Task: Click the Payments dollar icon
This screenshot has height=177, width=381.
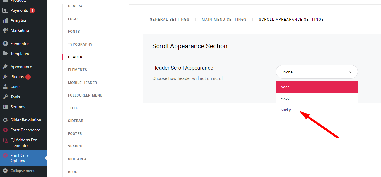Action: pos(5,10)
